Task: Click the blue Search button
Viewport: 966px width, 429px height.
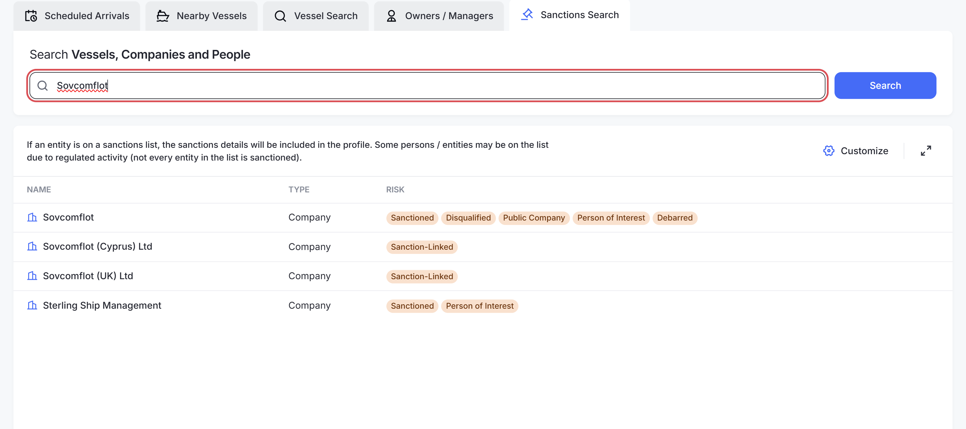Action: pyautogui.click(x=885, y=86)
